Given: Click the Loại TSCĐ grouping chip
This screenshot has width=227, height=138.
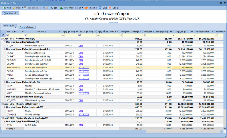Looking at the screenshot, I should point(10,26).
